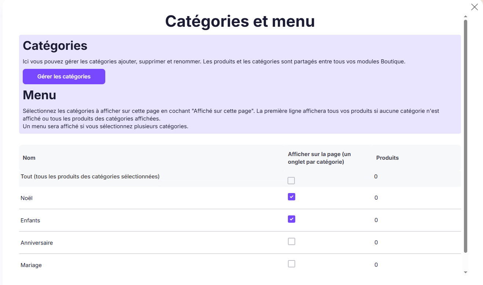Viewport: 483px width, 285px height.
Task: Close the Catégories et menu dialog
Action: point(474,7)
